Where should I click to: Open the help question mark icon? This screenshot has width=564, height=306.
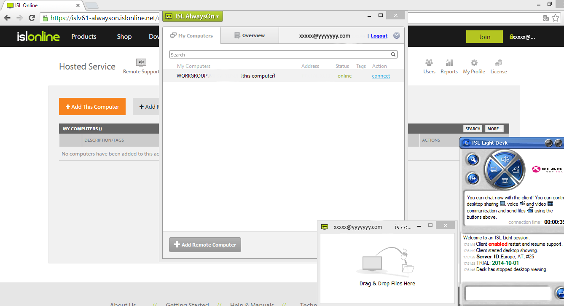[x=397, y=36]
